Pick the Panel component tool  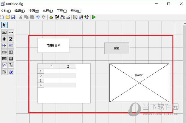coord(11,65)
